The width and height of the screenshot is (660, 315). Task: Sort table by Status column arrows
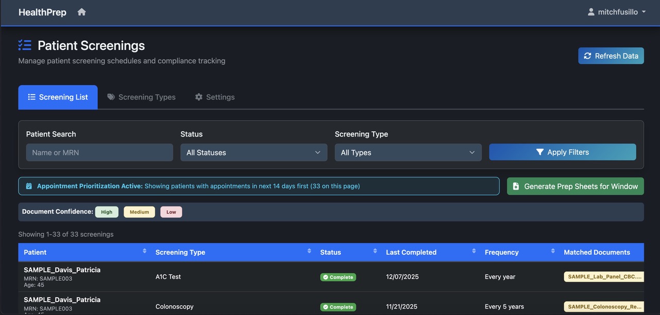tap(375, 251)
